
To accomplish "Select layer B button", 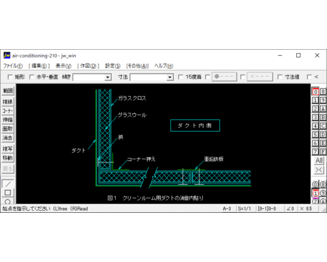I will 323,117.
